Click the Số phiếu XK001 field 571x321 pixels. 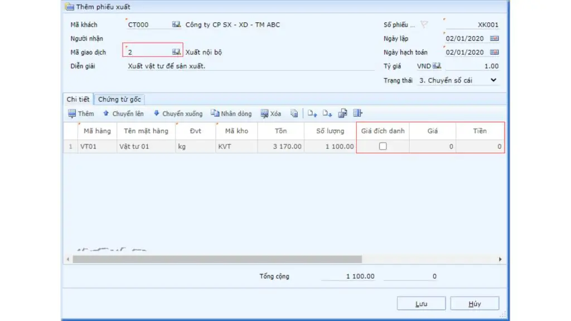472,25
